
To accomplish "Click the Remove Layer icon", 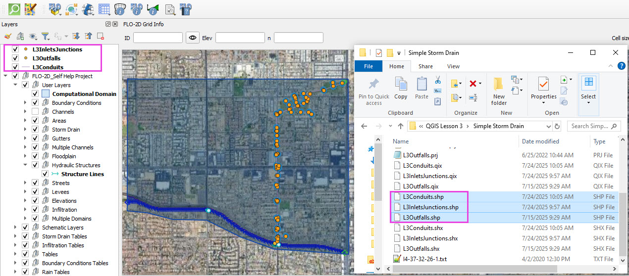I will 101,36.
